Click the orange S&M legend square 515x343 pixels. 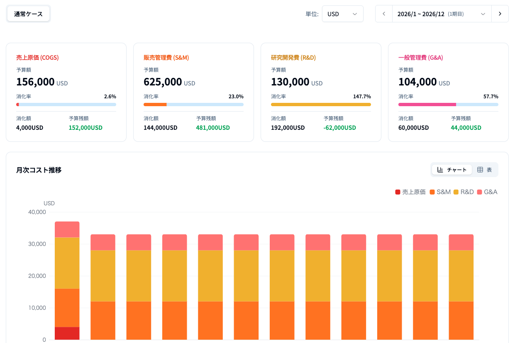pyautogui.click(x=432, y=192)
